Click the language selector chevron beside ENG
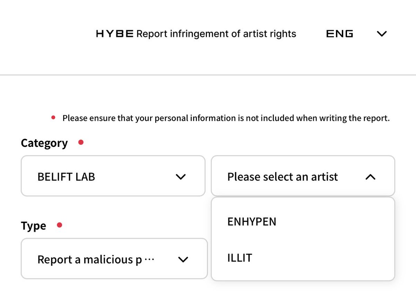Viewport: 416px width, 292px height. 381,34
